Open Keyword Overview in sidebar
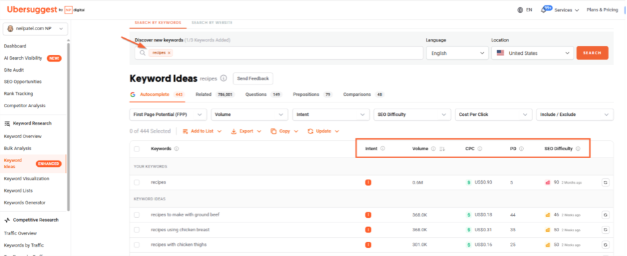 (x=23, y=137)
